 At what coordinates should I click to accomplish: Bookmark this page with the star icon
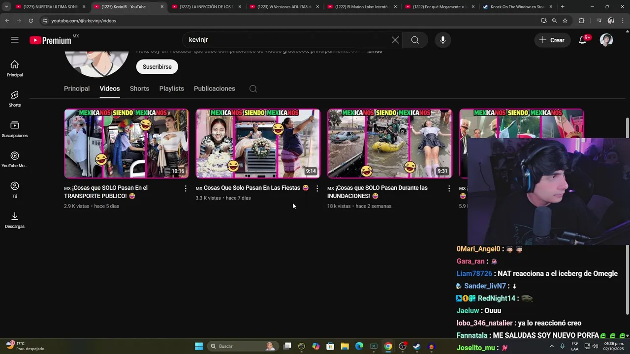565,21
